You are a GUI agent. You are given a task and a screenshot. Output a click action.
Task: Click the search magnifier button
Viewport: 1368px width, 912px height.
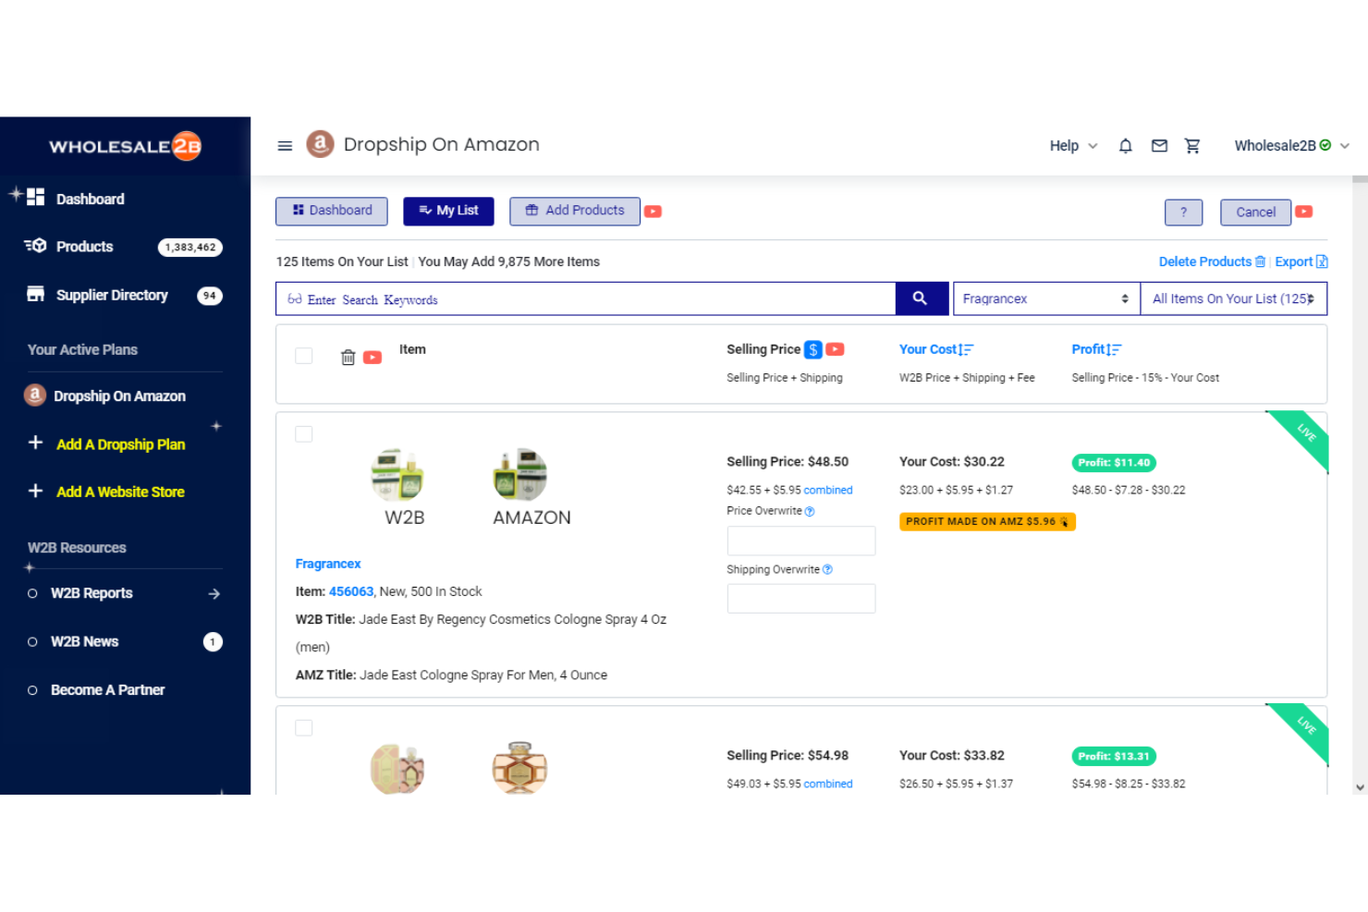921,298
